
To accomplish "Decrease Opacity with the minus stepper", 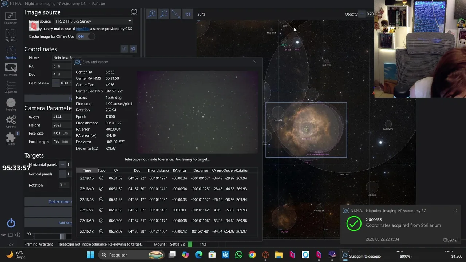I will point(362,14).
